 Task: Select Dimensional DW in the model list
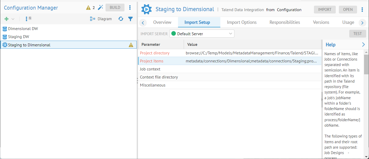(x=23, y=29)
